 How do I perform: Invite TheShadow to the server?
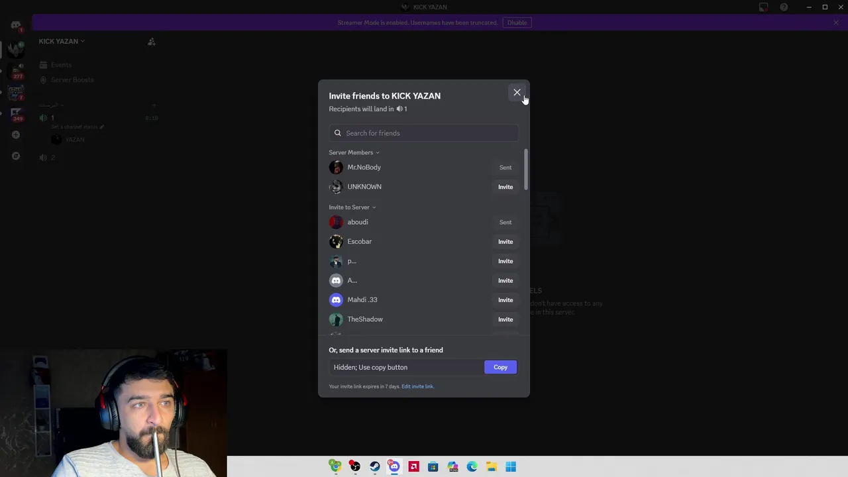pyautogui.click(x=505, y=319)
